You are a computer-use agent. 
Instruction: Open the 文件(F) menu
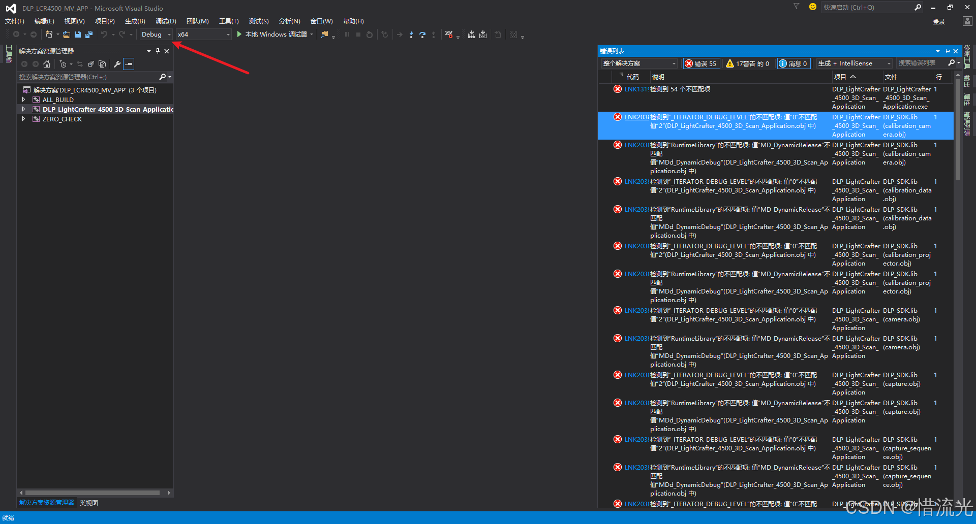(14, 21)
